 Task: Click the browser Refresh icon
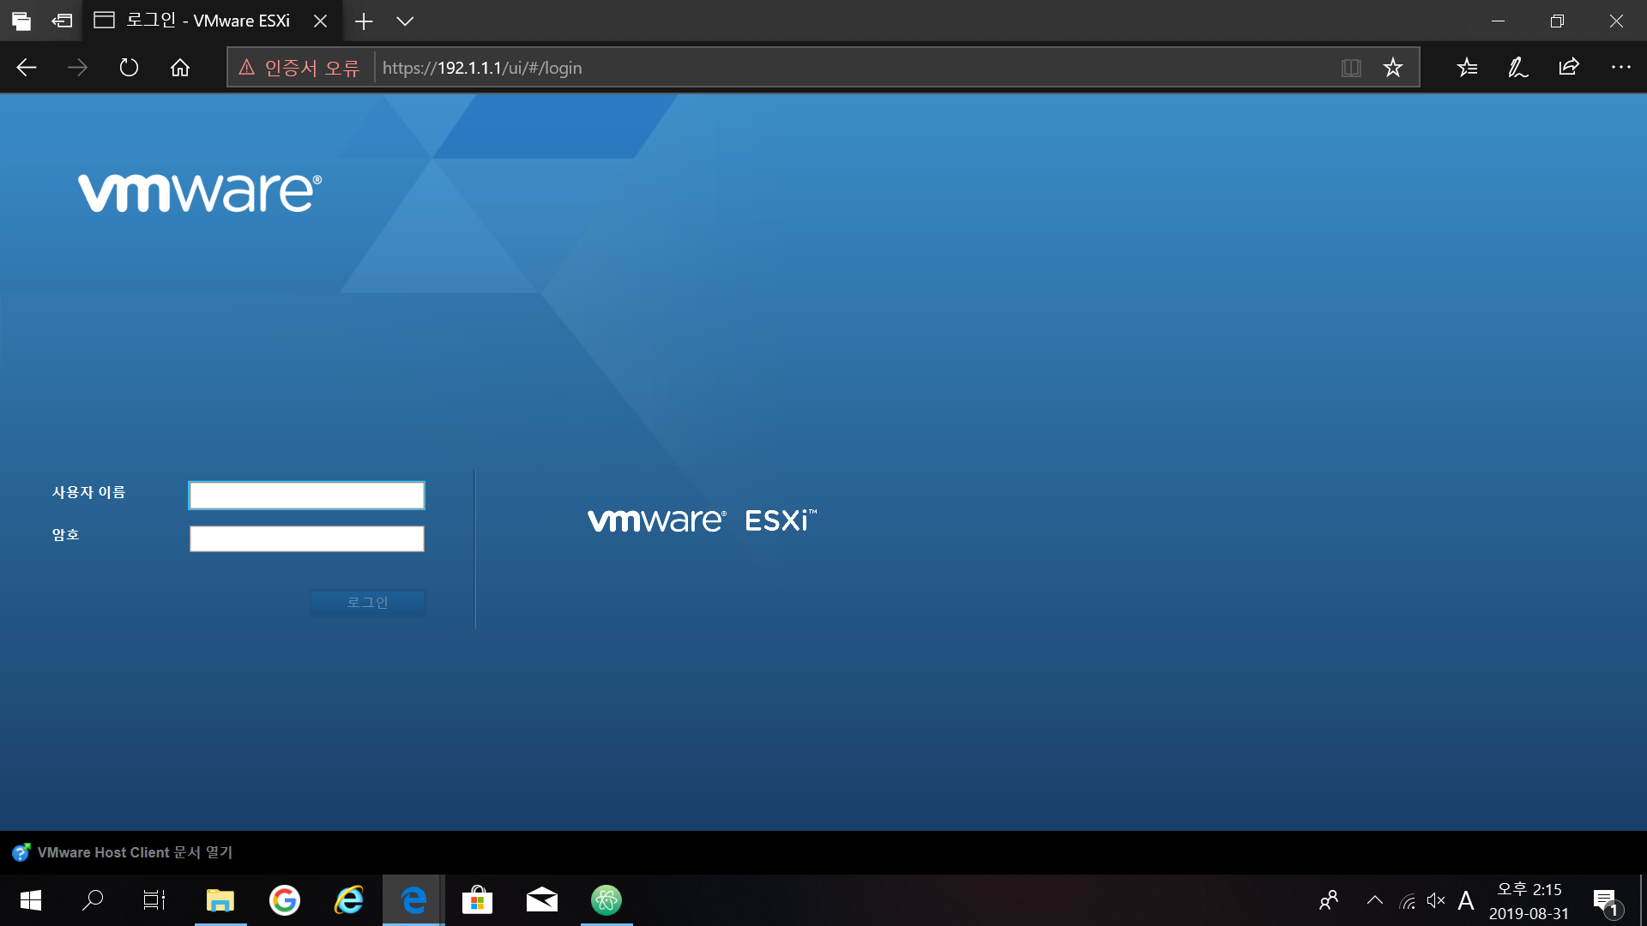click(129, 68)
